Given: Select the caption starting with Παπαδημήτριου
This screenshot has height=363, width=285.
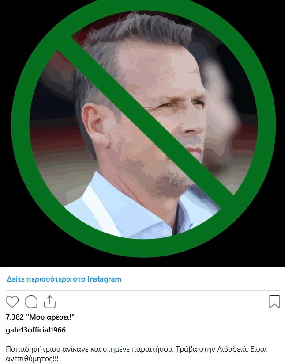Looking at the screenshot, I should coord(136,354).
